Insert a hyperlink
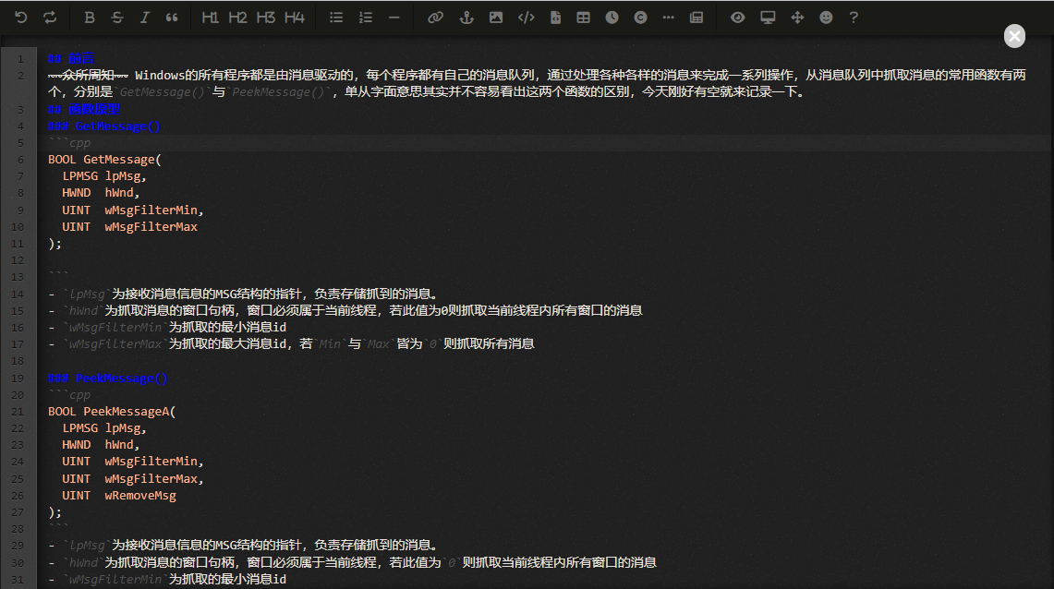The image size is (1054, 589). pos(434,17)
